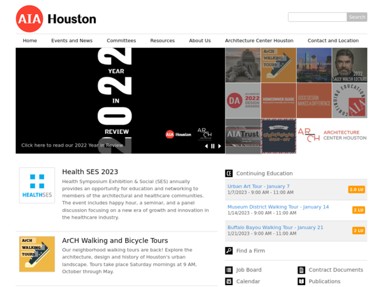Click the 2 LU badge for Museum District tour
The height and width of the screenshot is (287, 383).
click(x=359, y=210)
